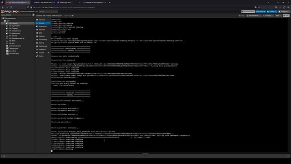This screenshot has width=291, height=164.
Task: Click the gear icon beside Server-Ansicht
Action: click(x=33, y=15)
